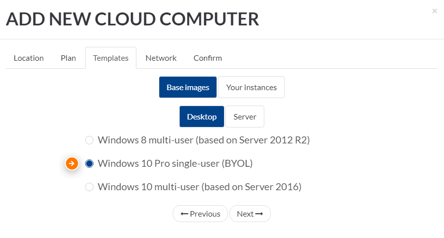Screen dimensions: 444x238
Task: Choose the Server image category
Action: tap(245, 117)
